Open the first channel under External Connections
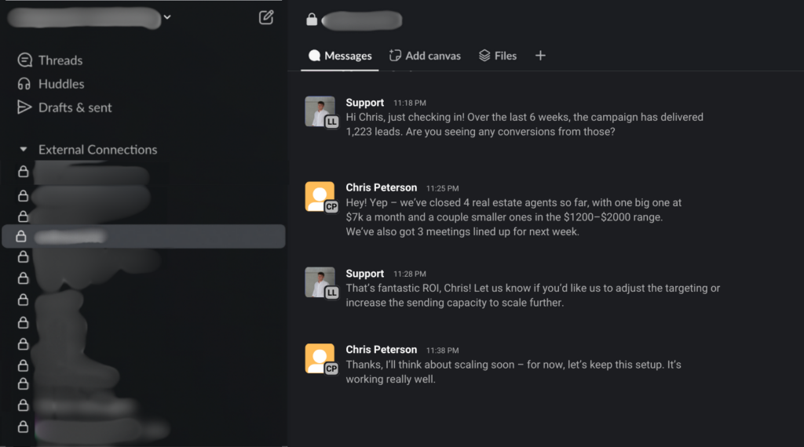Screen dimensions: 804x447 (86, 172)
